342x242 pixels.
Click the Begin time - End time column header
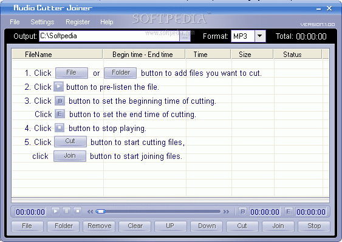pos(144,54)
